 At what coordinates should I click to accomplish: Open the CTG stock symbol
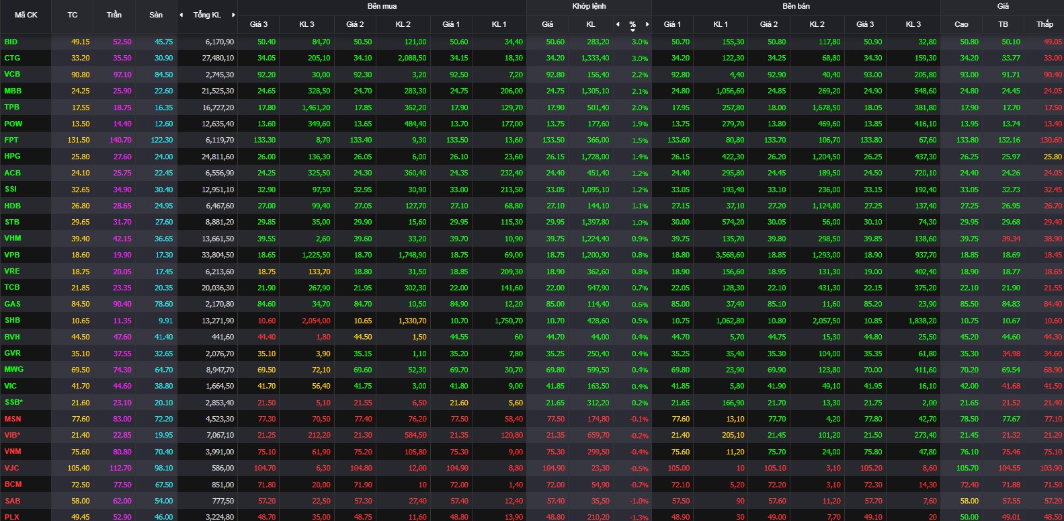(12, 58)
